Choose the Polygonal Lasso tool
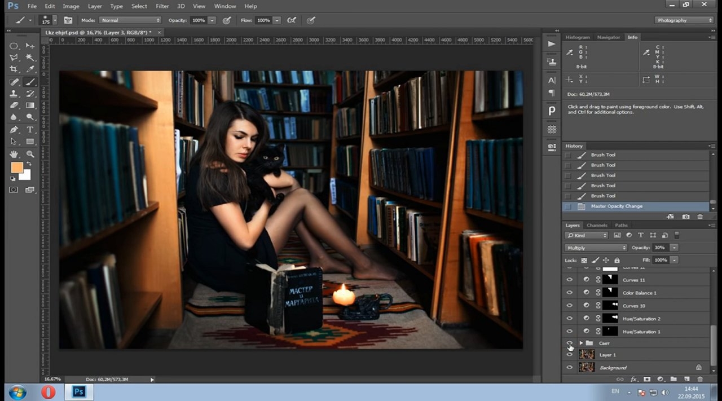 pos(14,58)
